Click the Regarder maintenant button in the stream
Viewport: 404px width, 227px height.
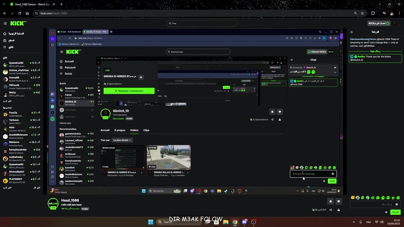click(129, 91)
